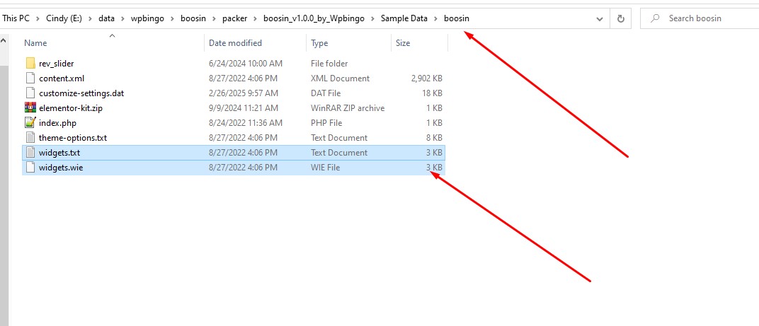Click the PHP File type cell
This screenshot has width=759, height=326.
[x=326, y=123]
